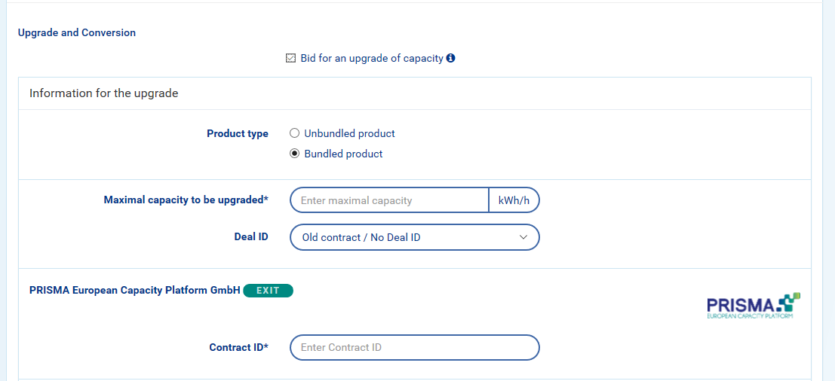835x381 pixels.
Task: Open the Old contract / No Deal ID dropdown
Action: coord(407,237)
